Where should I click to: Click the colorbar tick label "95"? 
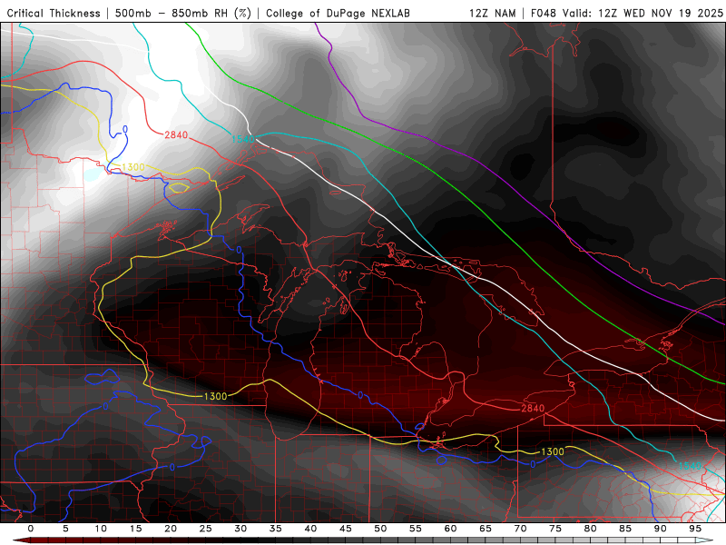(695, 529)
